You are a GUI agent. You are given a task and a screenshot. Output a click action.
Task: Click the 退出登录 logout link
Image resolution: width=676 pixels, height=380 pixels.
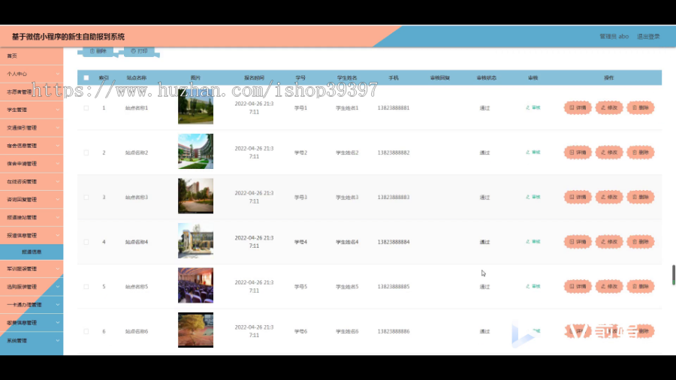pyautogui.click(x=648, y=37)
